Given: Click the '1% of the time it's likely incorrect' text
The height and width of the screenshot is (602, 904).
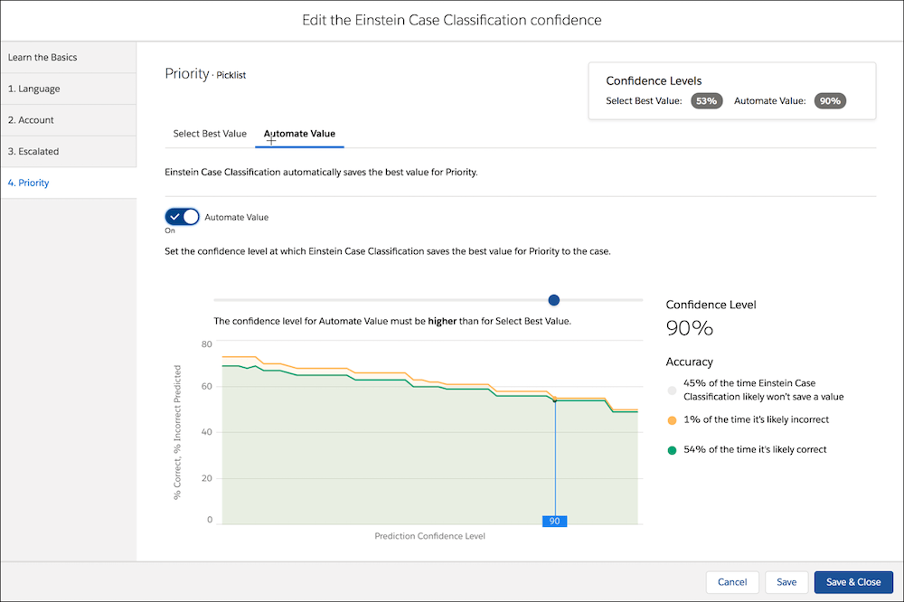Looking at the screenshot, I should click(x=757, y=419).
